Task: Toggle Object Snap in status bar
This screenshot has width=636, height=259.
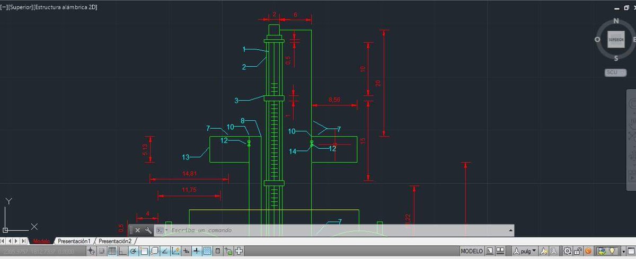Action: pos(144,251)
